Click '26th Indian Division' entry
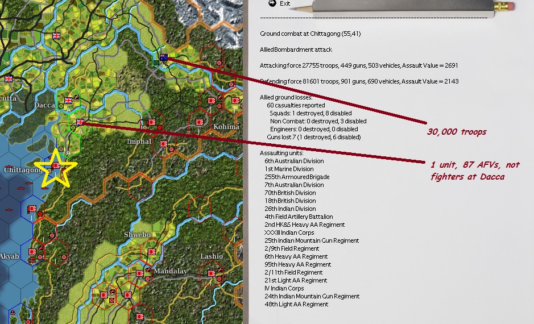This screenshot has width=534, height=324. (x=290, y=209)
